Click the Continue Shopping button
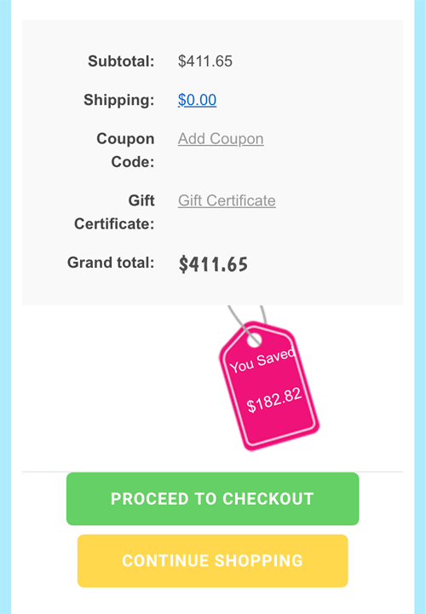426x614 pixels. tap(212, 561)
